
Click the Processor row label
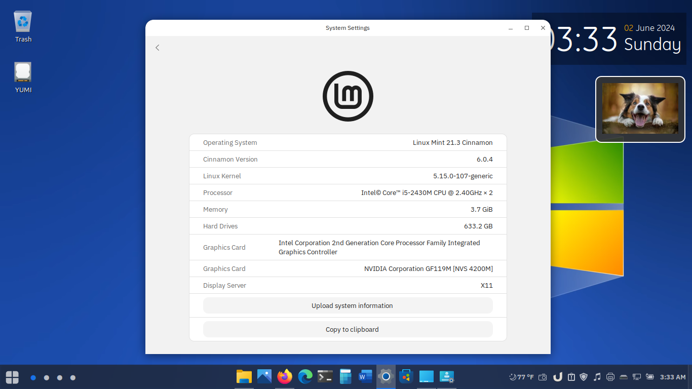(x=218, y=192)
